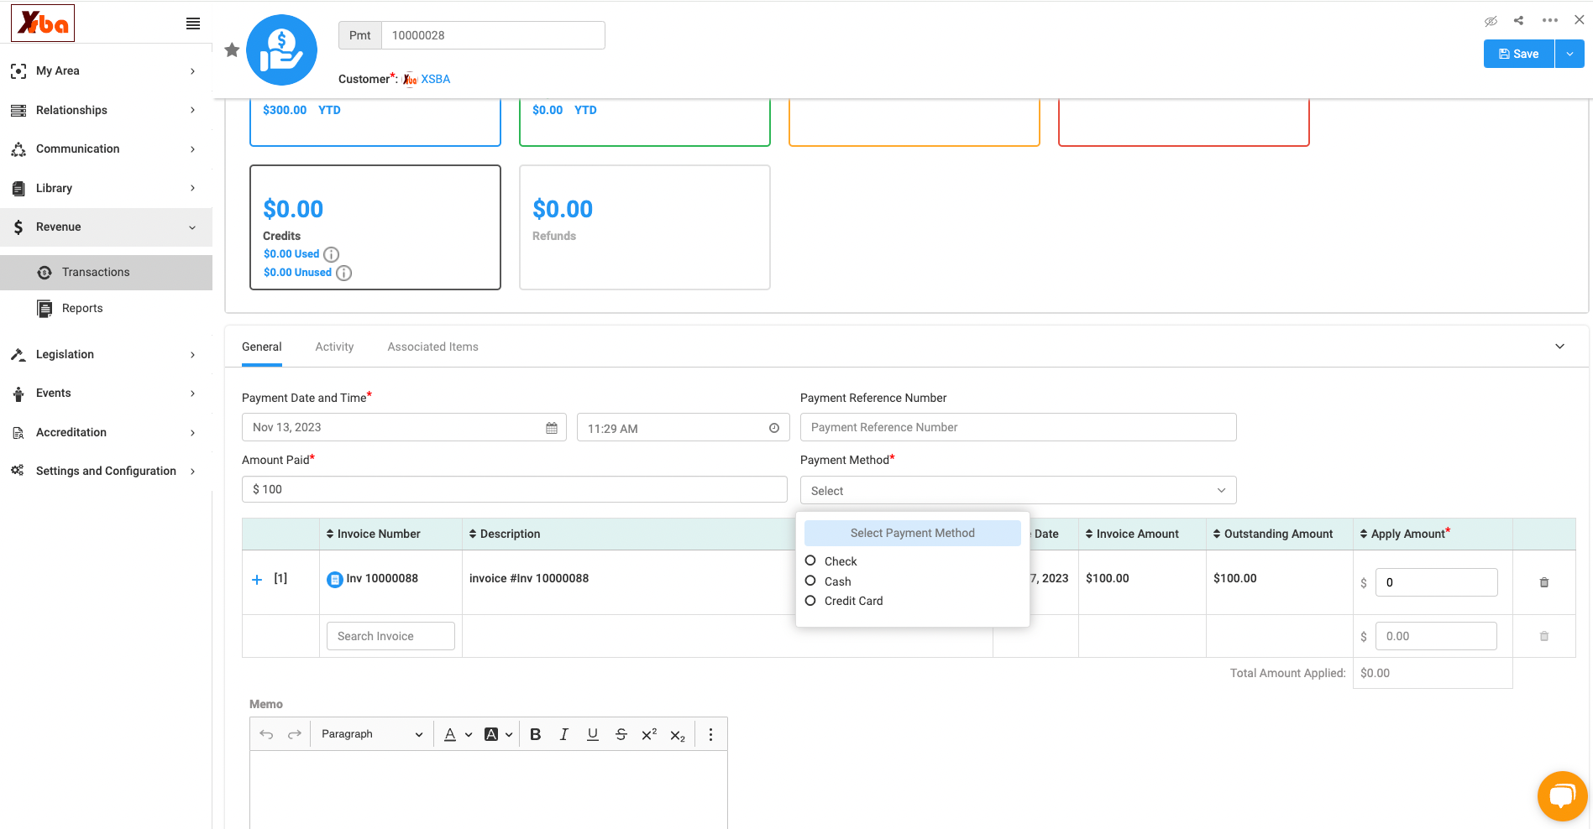Mark payment as favorite with star icon
The image size is (1593, 829).
tap(233, 50)
